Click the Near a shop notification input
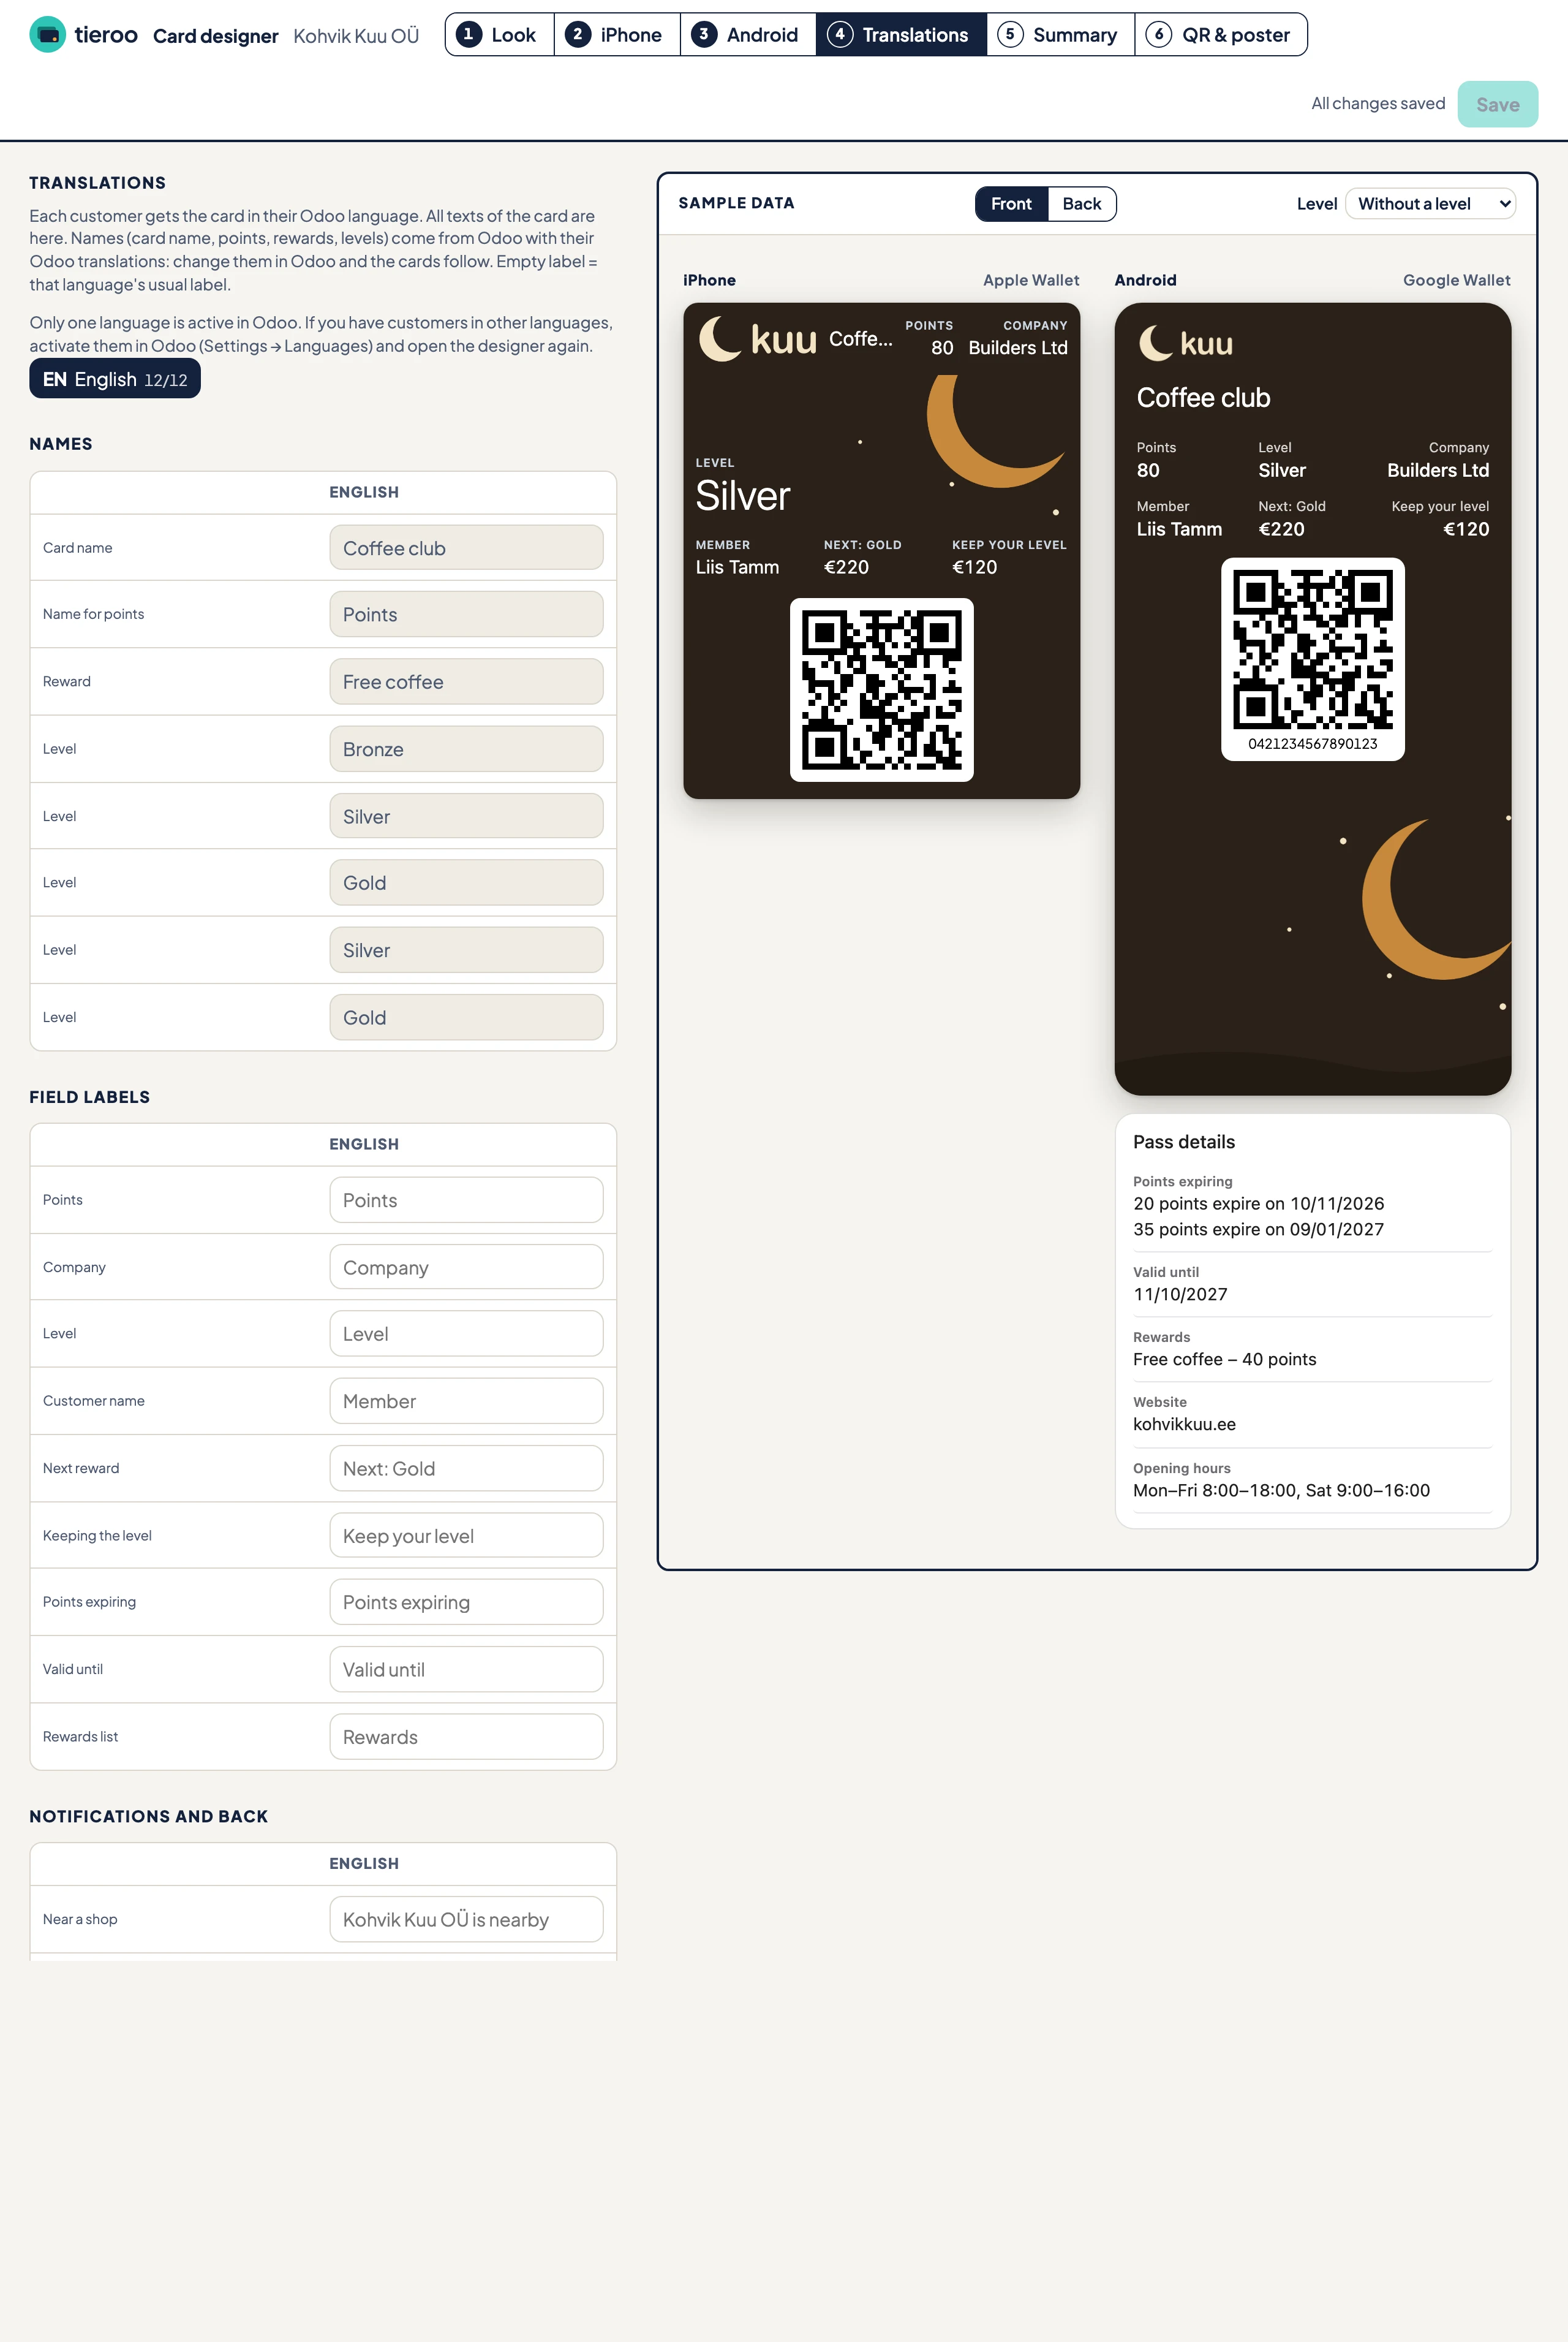 pos(466,1920)
